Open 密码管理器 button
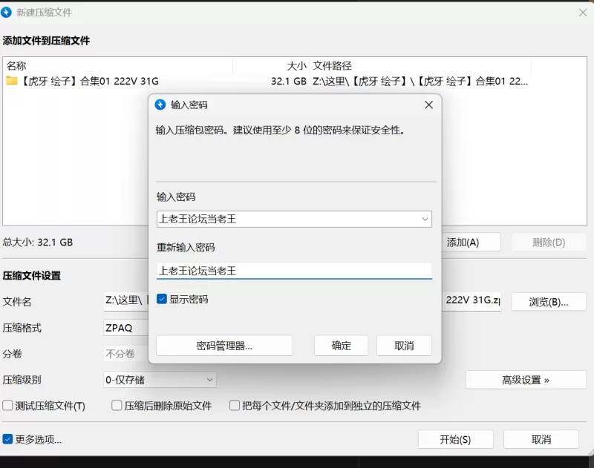 (x=224, y=346)
